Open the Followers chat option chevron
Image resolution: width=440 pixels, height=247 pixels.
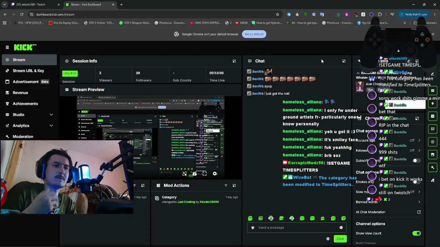click(419, 150)
